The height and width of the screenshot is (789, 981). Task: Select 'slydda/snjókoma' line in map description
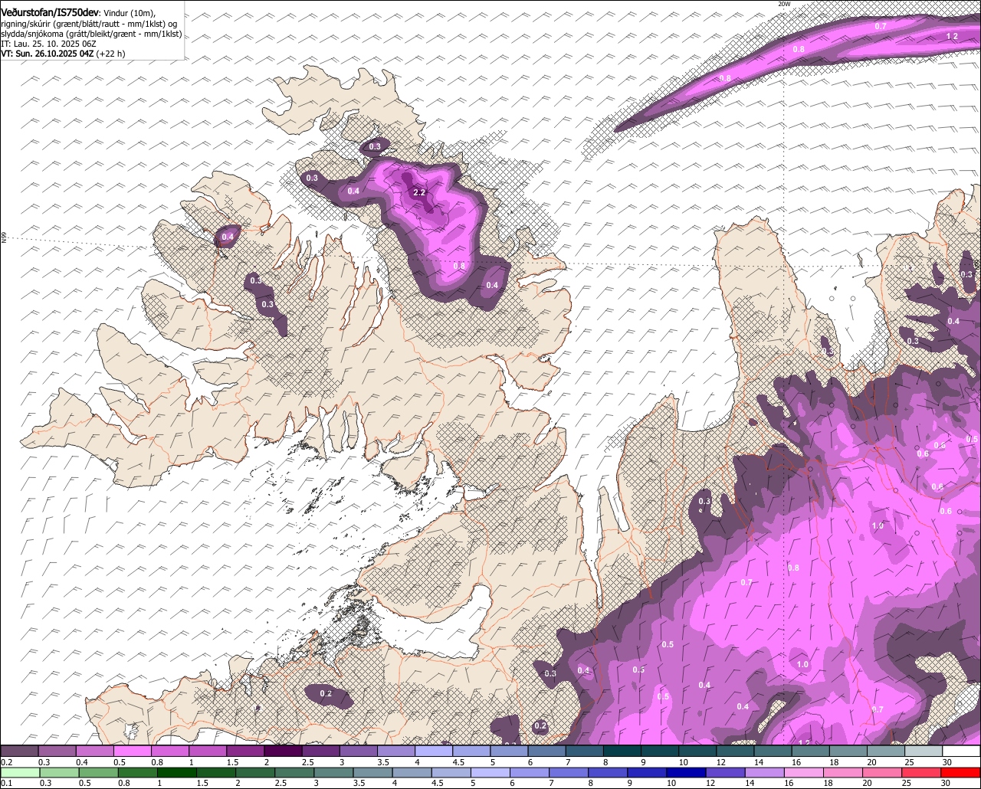[x=90, y=34]
